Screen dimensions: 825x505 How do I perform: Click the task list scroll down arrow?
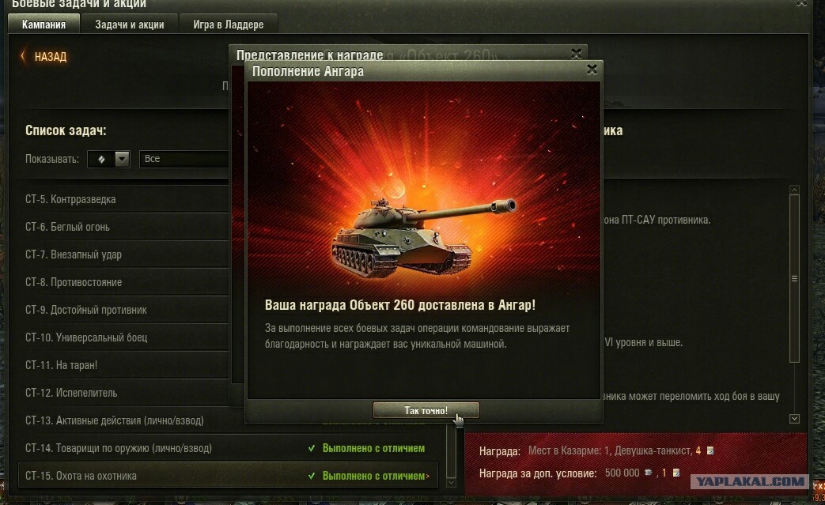tap(451, 482)
